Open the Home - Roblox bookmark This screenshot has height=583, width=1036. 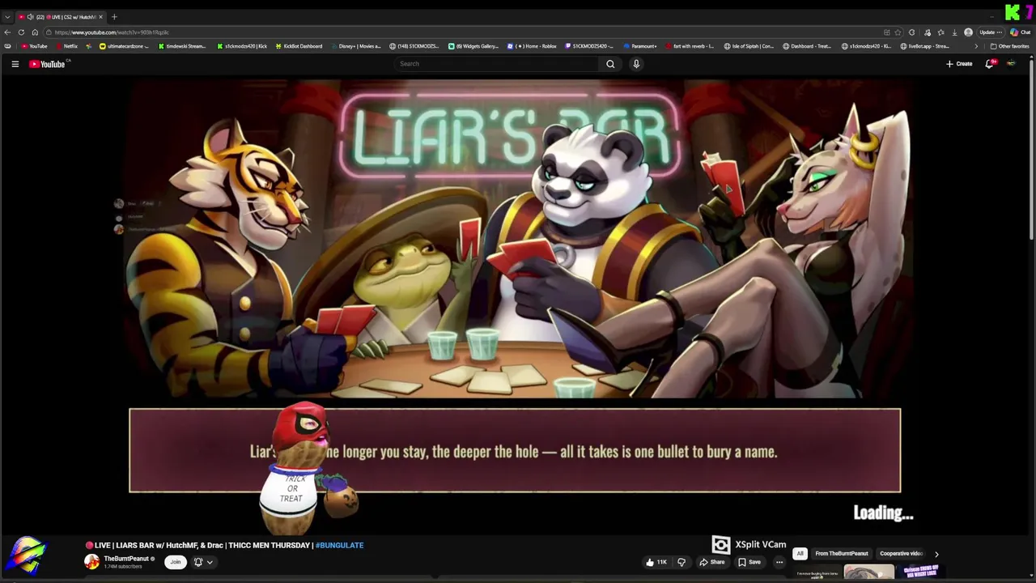[x=532, y=46]
